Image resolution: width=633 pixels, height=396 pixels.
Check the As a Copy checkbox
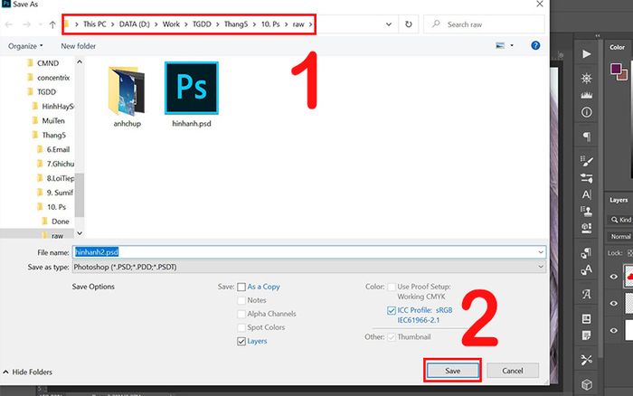tap(241, 287)
